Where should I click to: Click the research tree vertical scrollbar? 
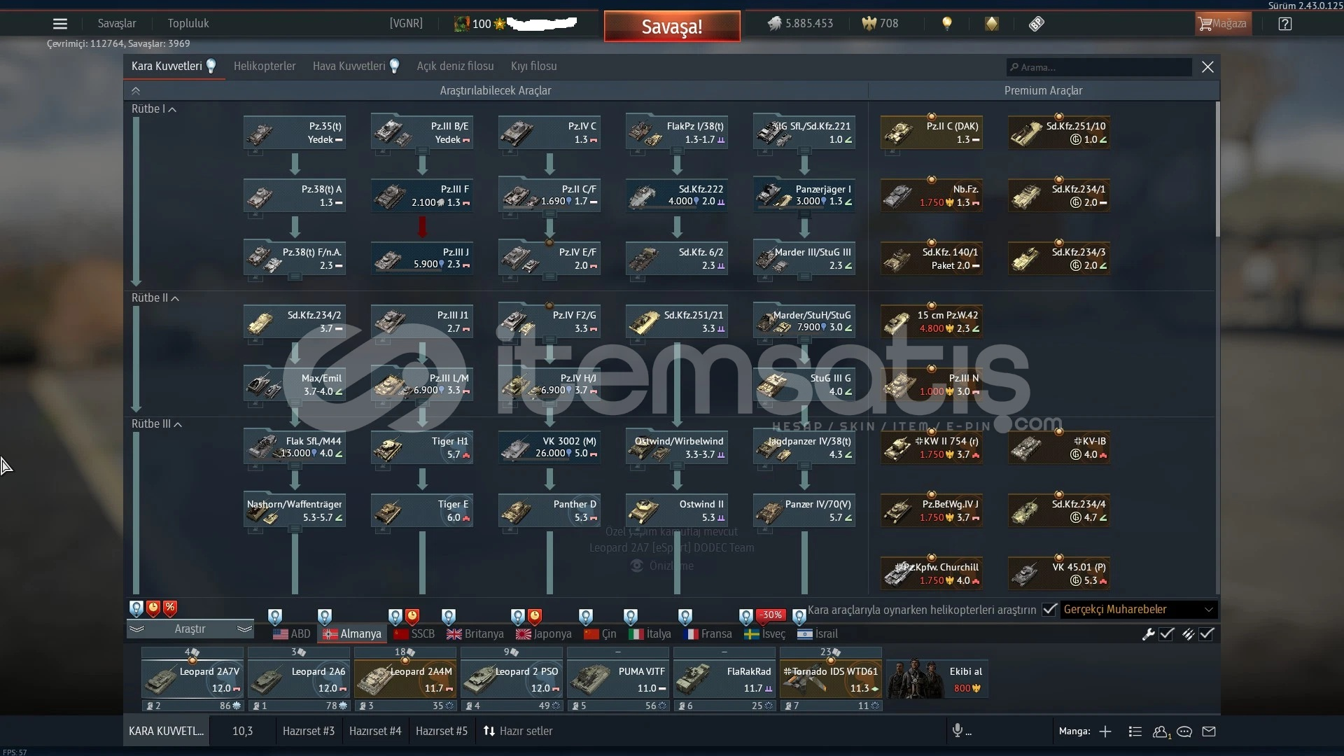click(x=1218, y=169)
